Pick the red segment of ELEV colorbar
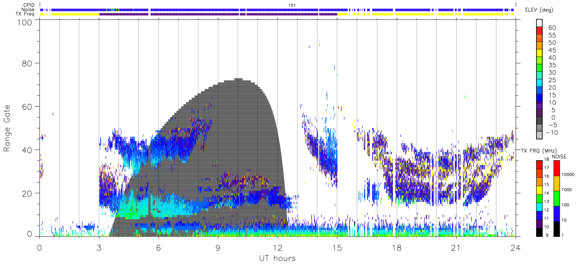580x268 pixels. (540, 30)
